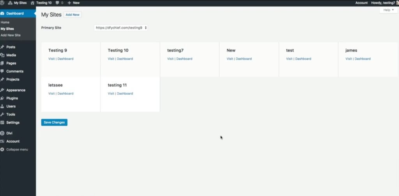Click the Collapse menu arrow icon

(3, 150)
